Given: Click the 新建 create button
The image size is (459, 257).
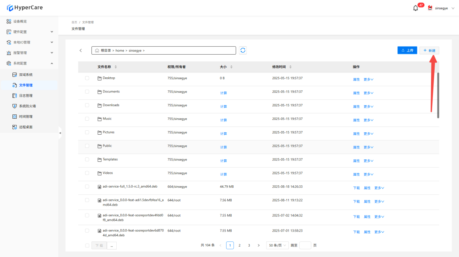Looking at the screenshot, I should [x=429, y=51].
